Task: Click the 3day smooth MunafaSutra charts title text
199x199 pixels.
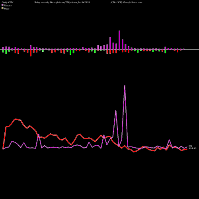Action: [62, 2]
